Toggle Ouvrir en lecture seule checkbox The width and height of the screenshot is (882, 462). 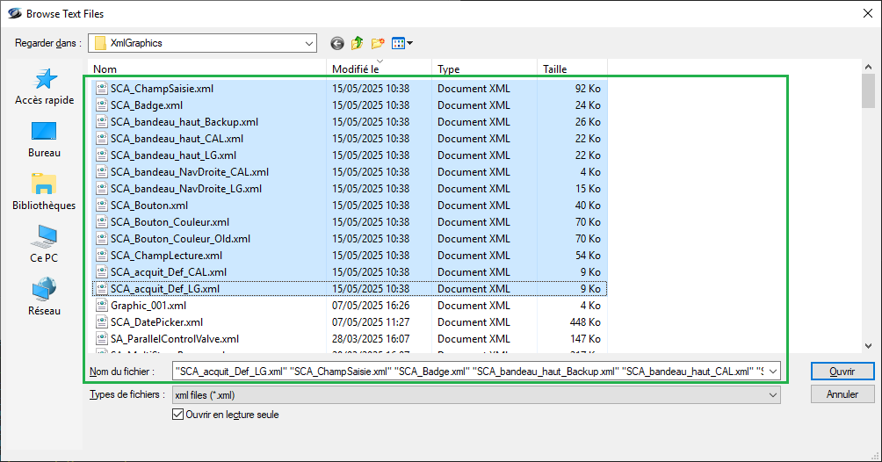click(x=179, y=415)
